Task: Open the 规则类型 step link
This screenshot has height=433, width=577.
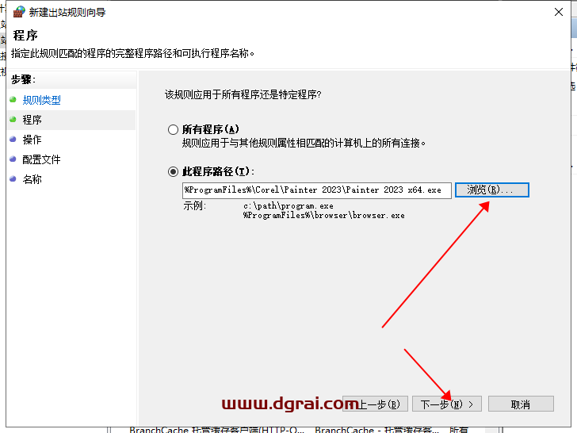Action: click(41, 100)
